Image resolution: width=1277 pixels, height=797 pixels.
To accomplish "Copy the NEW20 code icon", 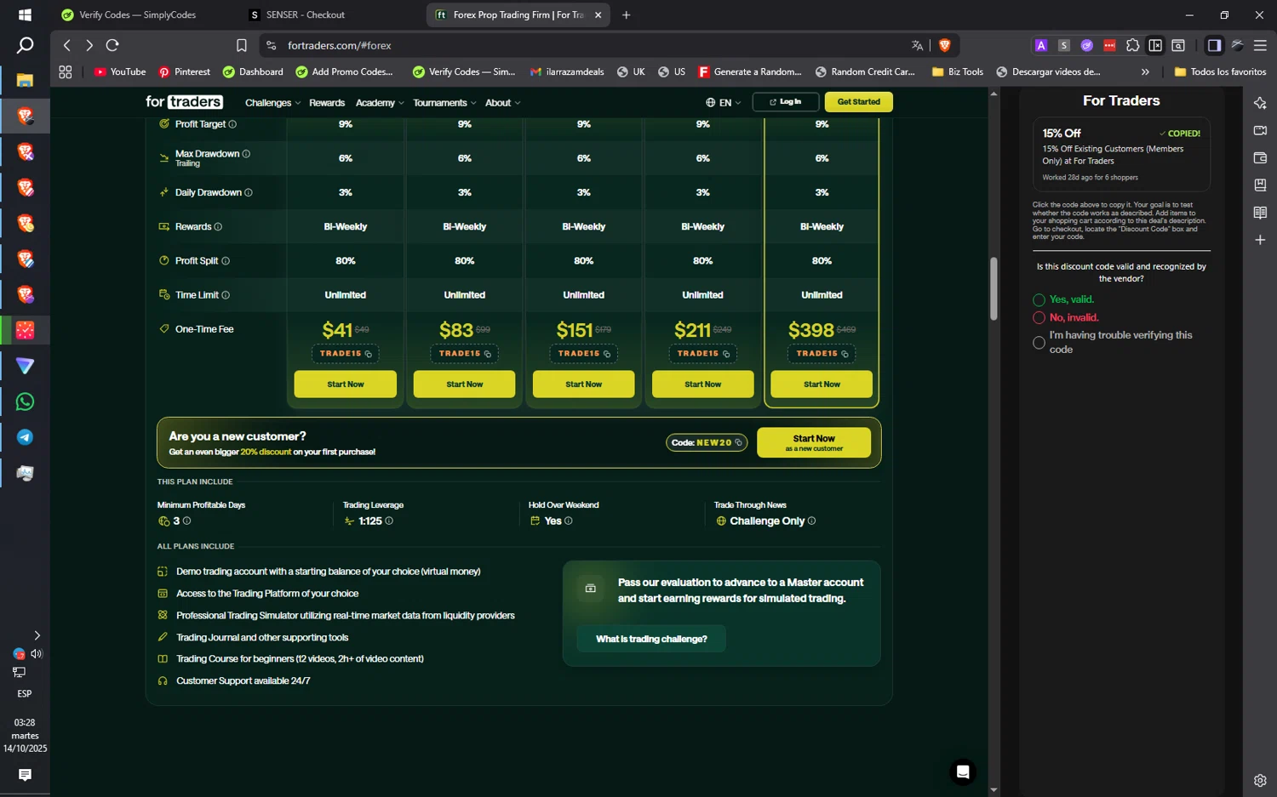I will coord(739,442).
